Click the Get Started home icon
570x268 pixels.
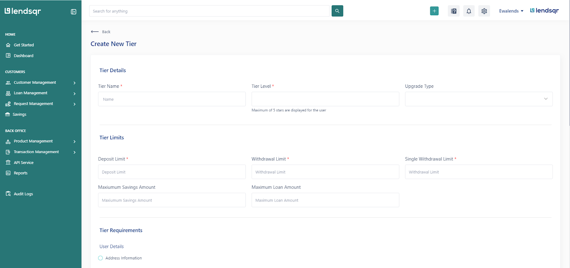[x=8, y=45]
